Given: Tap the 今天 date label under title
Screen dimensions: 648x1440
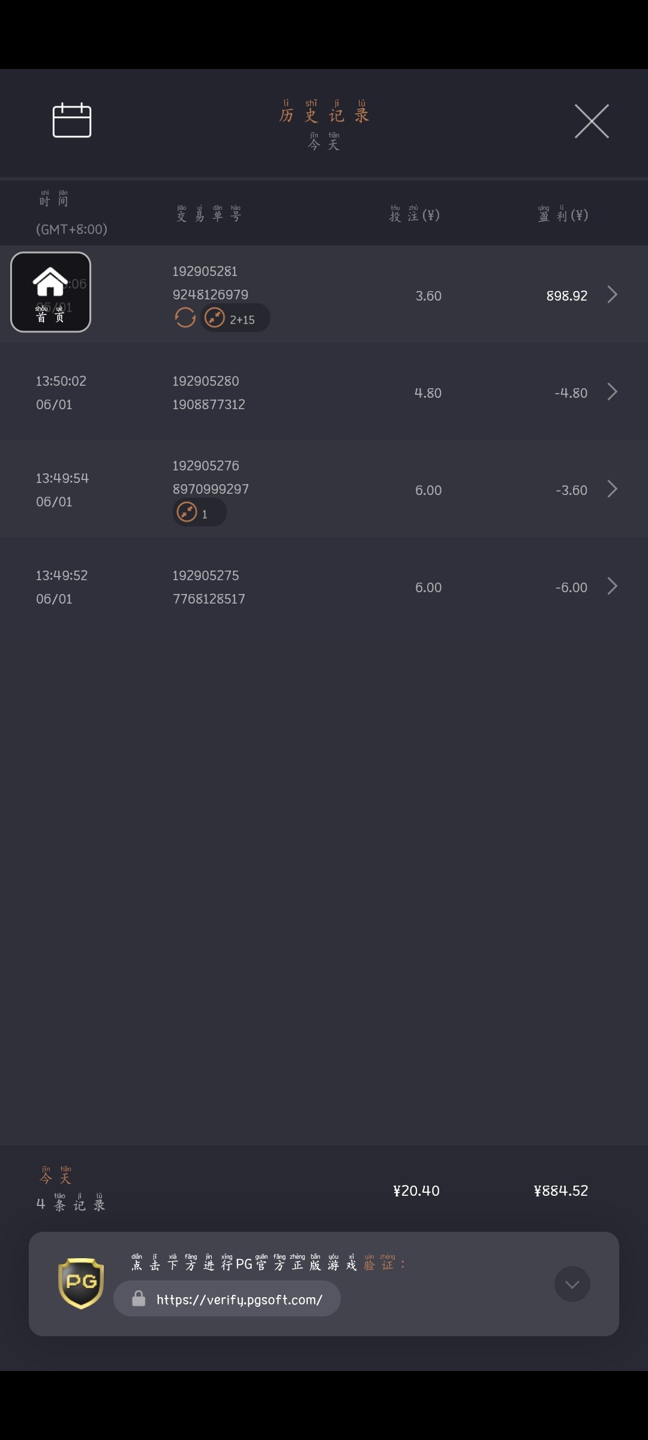Looking at the screenshot, I should click(324, 143).
